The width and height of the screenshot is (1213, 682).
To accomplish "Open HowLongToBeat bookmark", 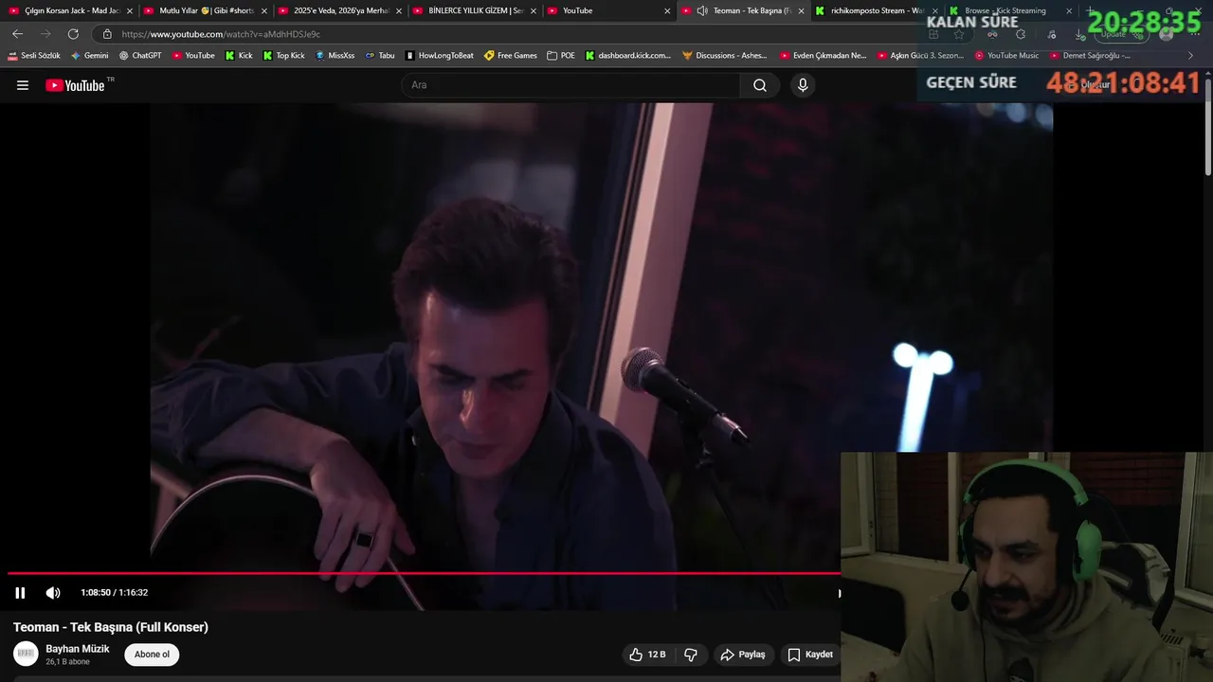I will (439, 56).
